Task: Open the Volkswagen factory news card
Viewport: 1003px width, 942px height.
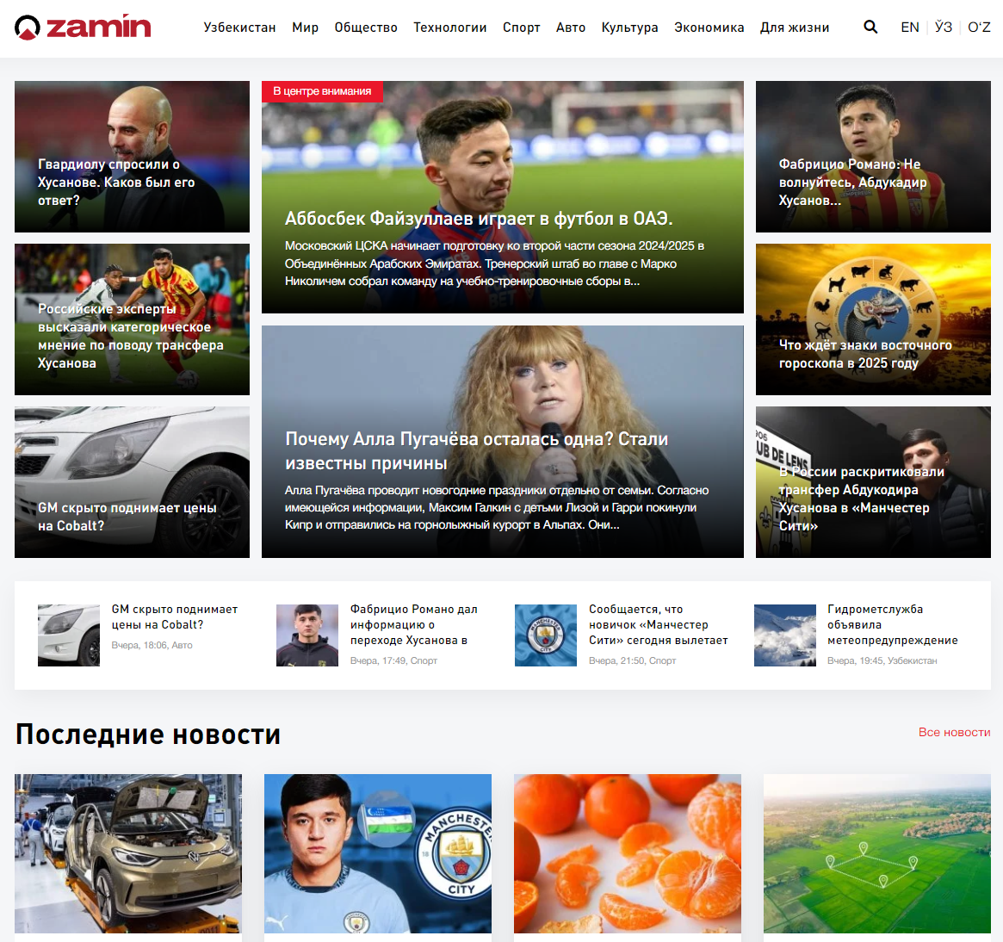Action: tap(128, 854)
